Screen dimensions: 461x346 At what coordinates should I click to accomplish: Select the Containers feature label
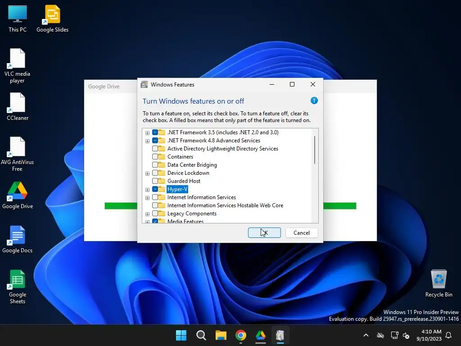[x=180, y=156]
